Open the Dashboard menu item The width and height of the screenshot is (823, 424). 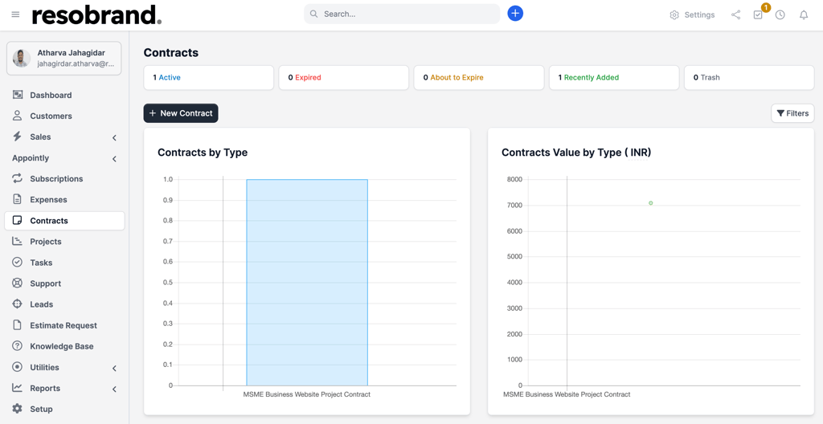(x=51, y=95)
